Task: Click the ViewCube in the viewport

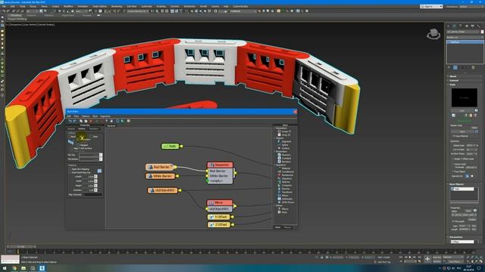Action: pos(433,33)
